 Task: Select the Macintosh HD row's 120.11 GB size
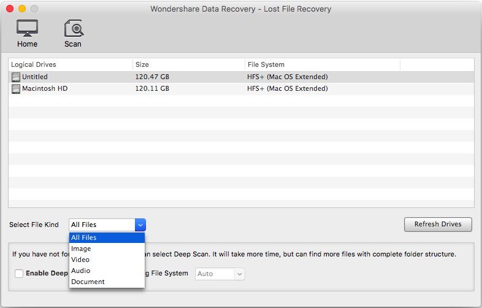pyautogui.click(x=152, y=88)
